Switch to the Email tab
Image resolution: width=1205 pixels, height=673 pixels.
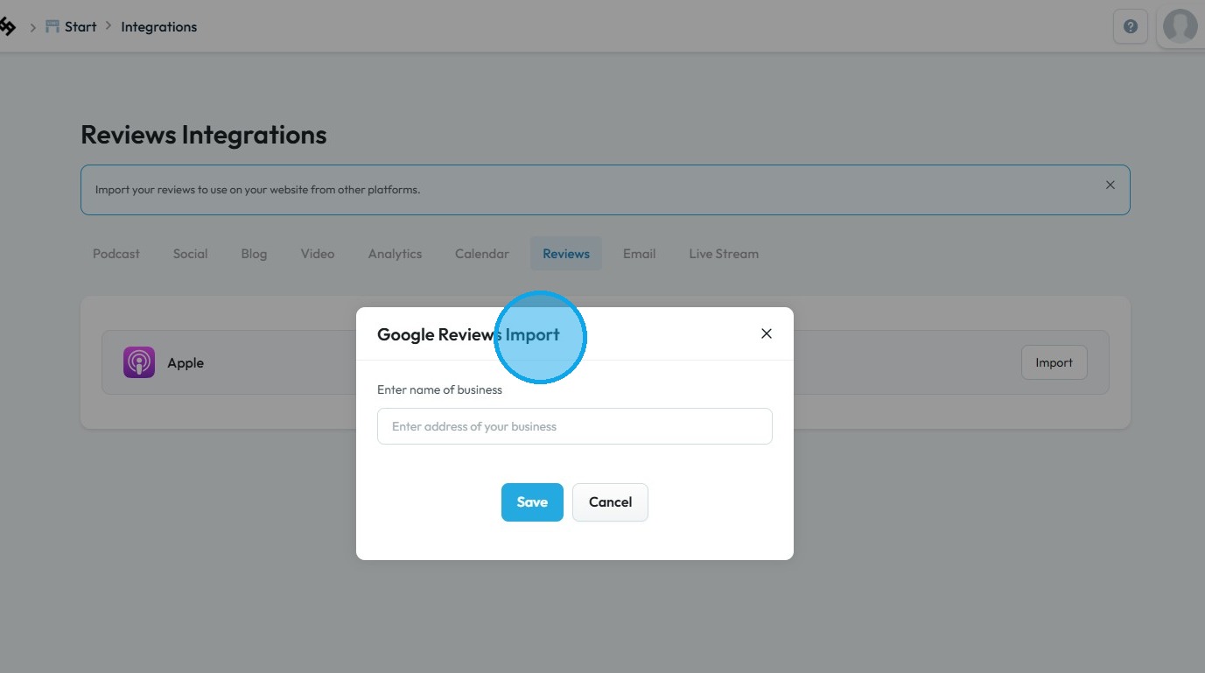[639, 254]
